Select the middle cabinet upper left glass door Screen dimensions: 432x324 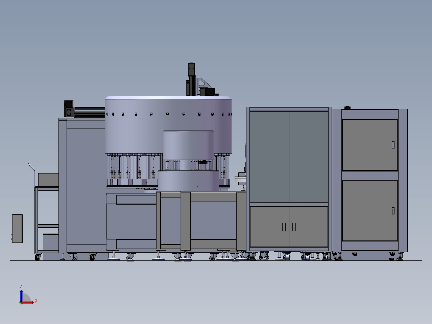(x=269, y=157)
